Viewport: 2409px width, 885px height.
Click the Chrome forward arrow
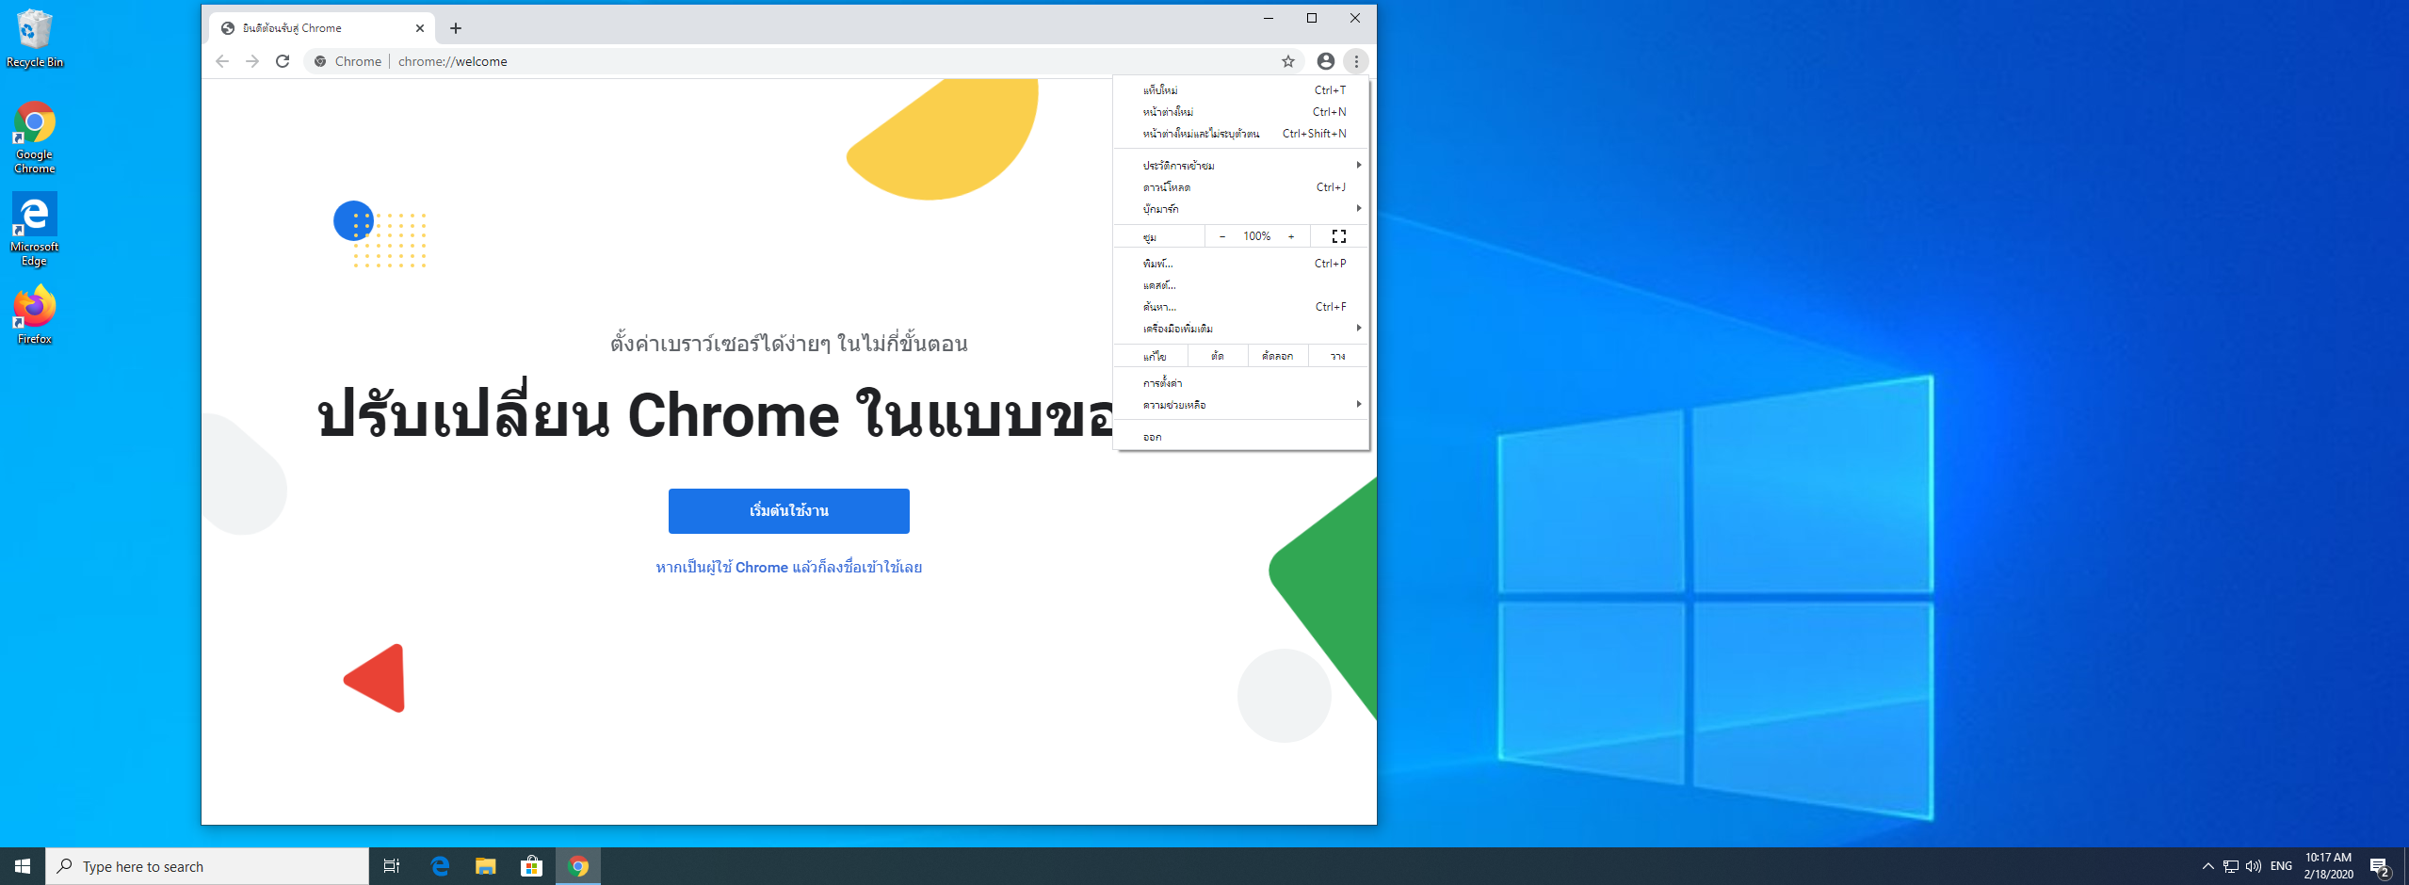pos(252,61)
